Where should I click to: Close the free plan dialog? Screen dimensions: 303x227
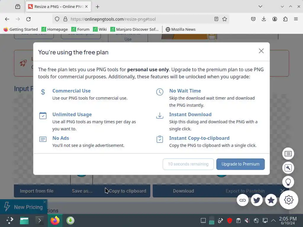tap(261, 51)
